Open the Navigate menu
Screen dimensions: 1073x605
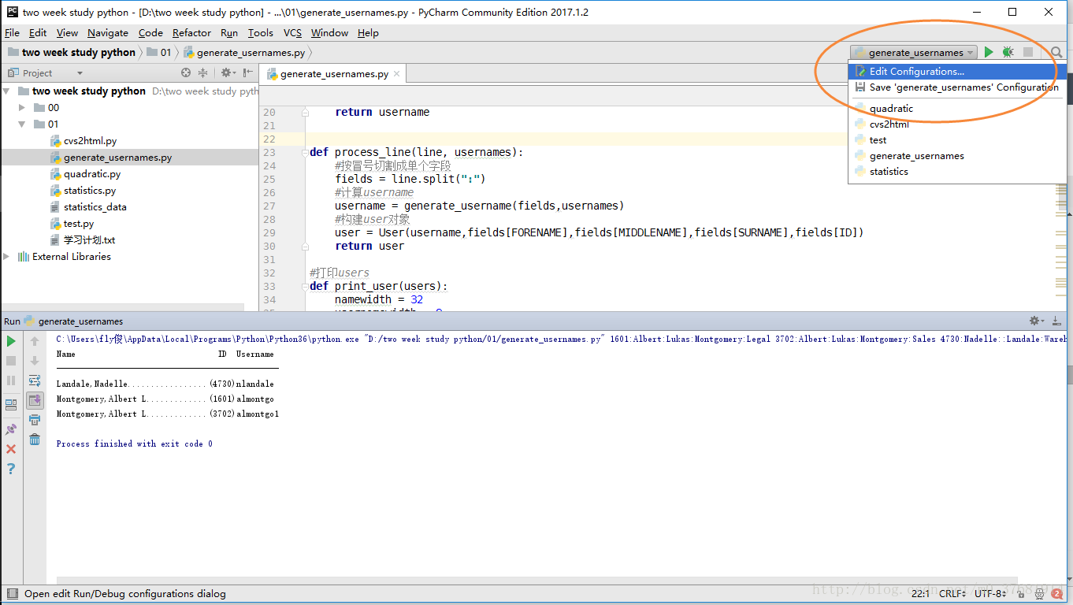point(108,32)
